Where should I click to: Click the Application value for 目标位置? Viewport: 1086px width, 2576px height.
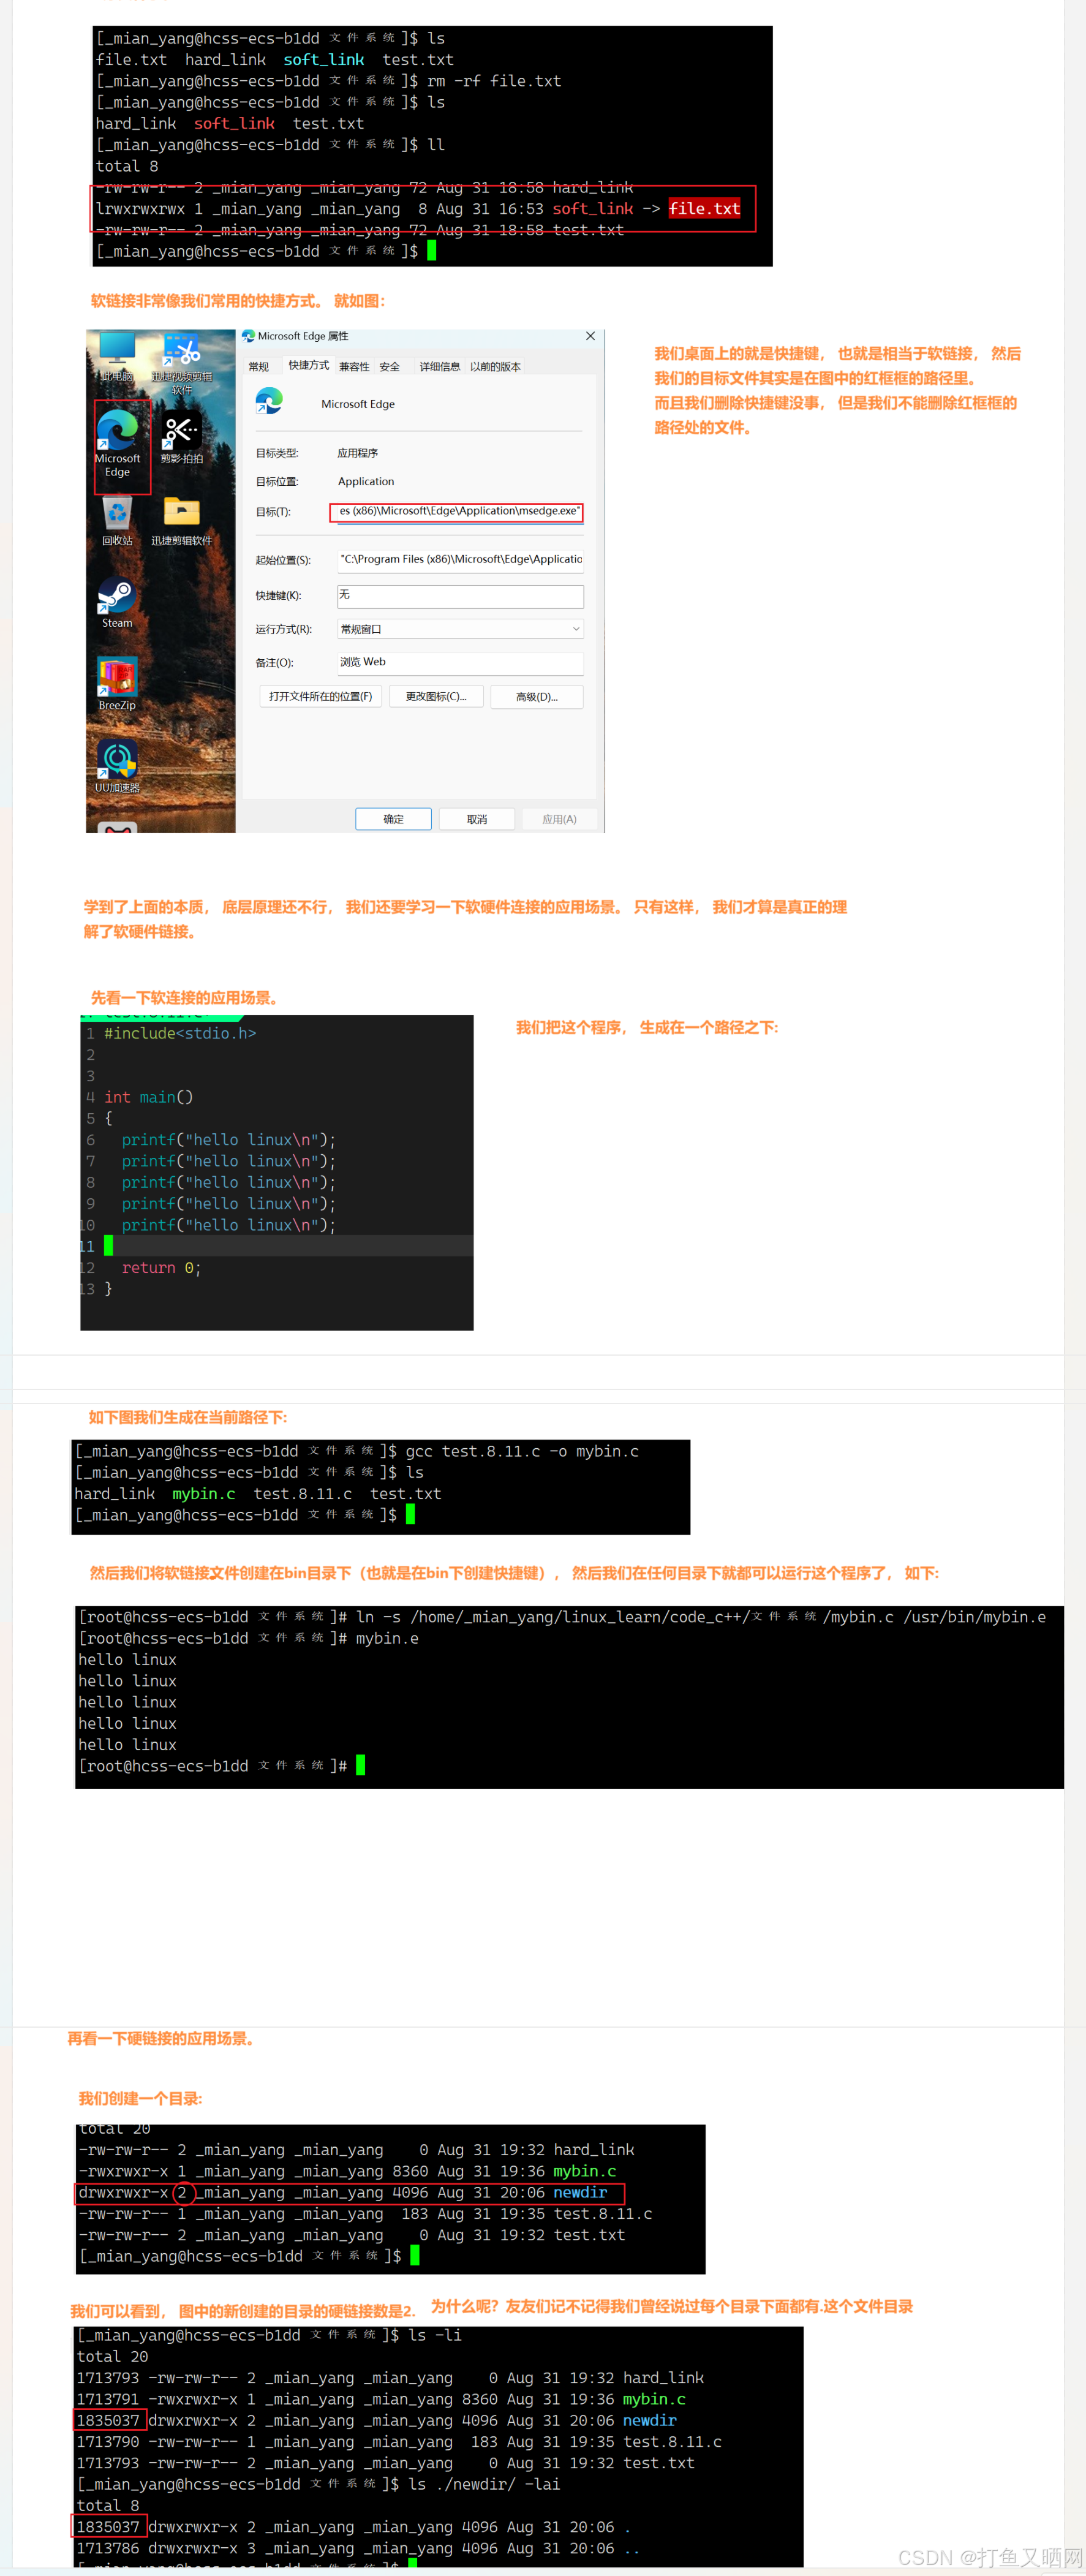click(x=366, y=482)
